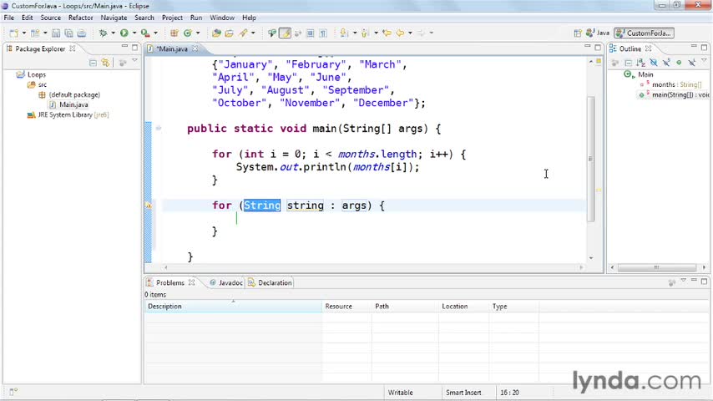This screenshot has width=713, height=401.
Task: Click the Outline horizontal scrollbar thumb
Action: pyautogui.click(x=656, y=267)
